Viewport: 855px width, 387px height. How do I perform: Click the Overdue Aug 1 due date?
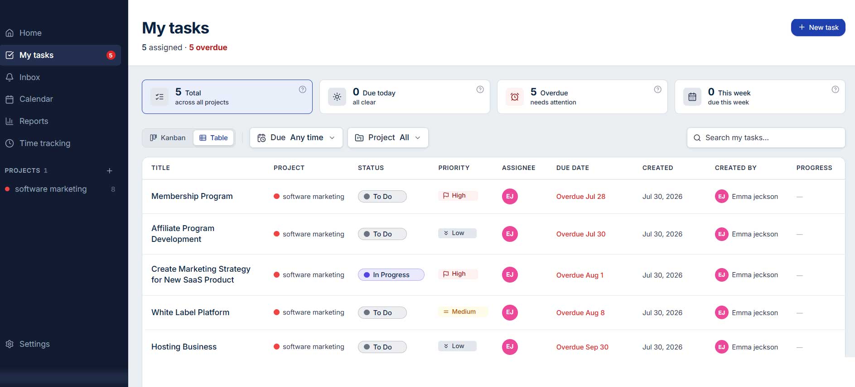[580, 275]
